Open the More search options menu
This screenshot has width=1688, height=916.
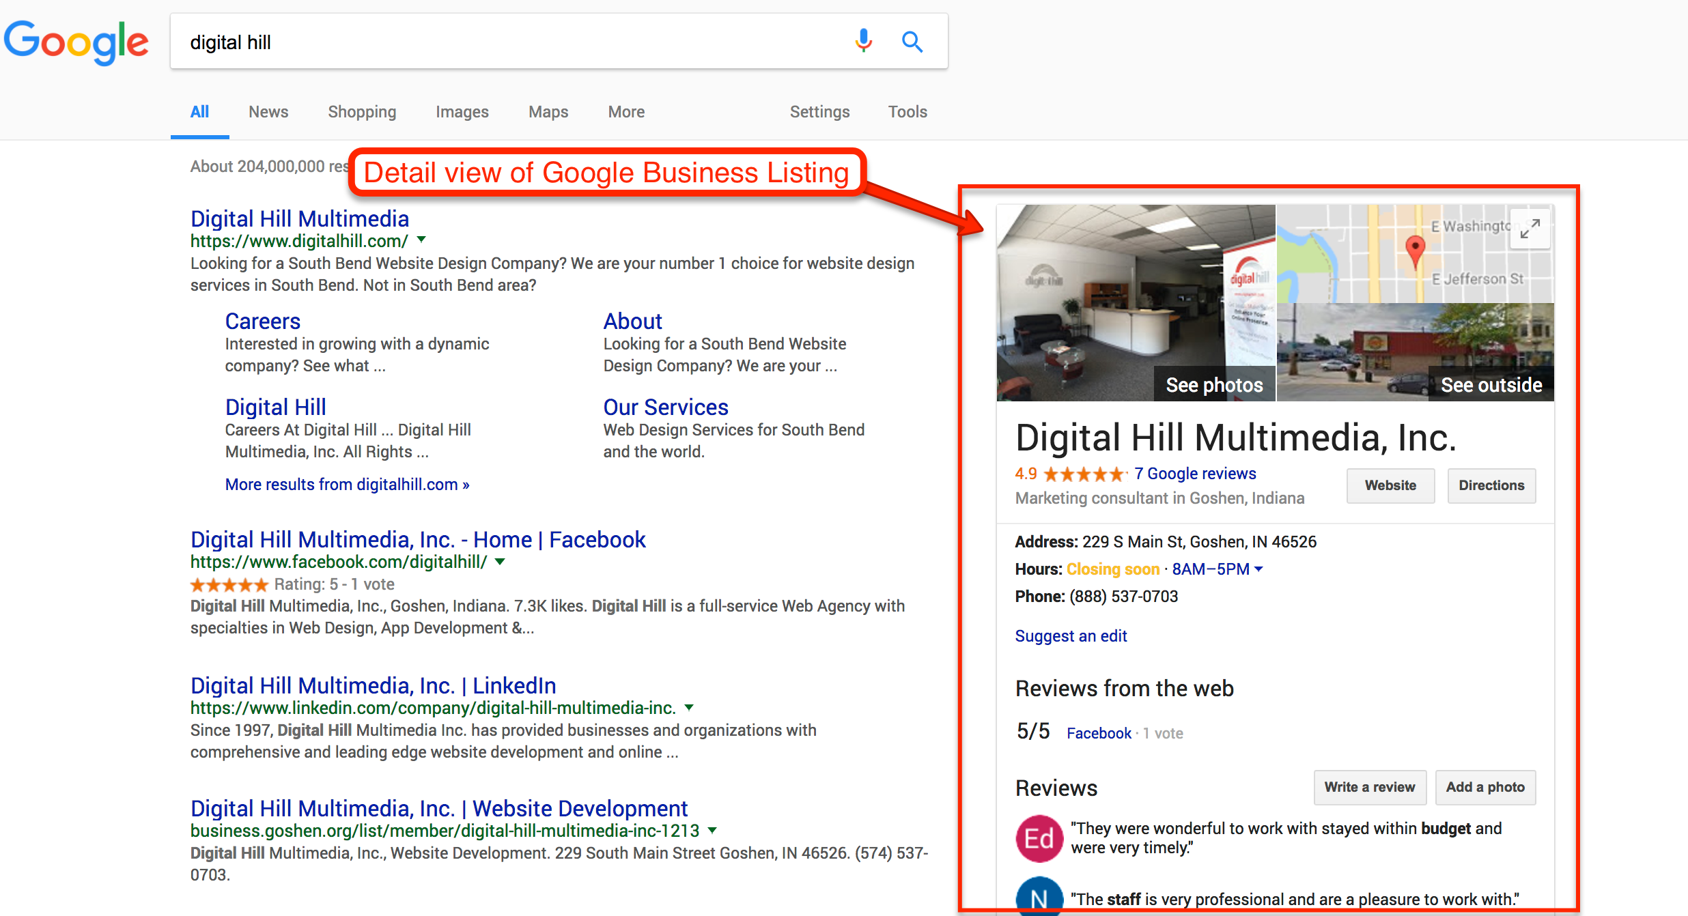click(625, 112)
